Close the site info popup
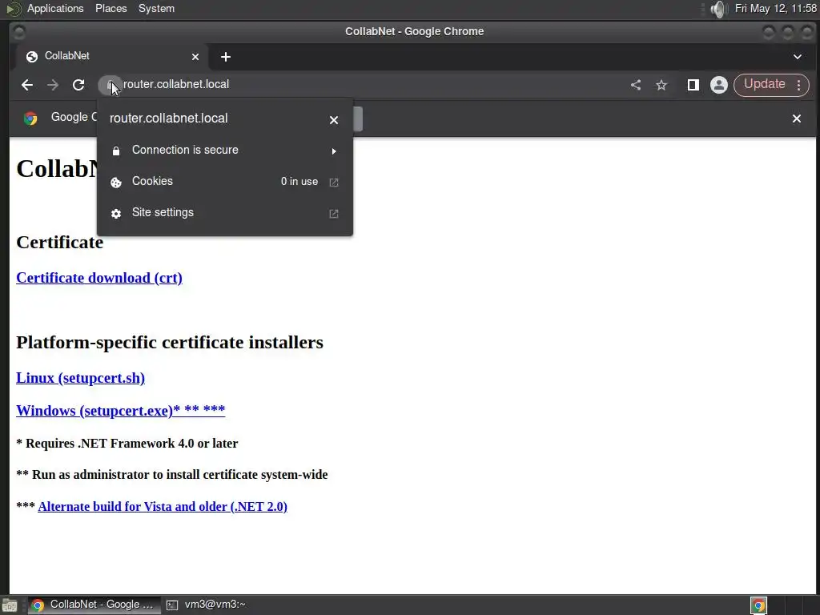820x615 pixels. point(334,120)
